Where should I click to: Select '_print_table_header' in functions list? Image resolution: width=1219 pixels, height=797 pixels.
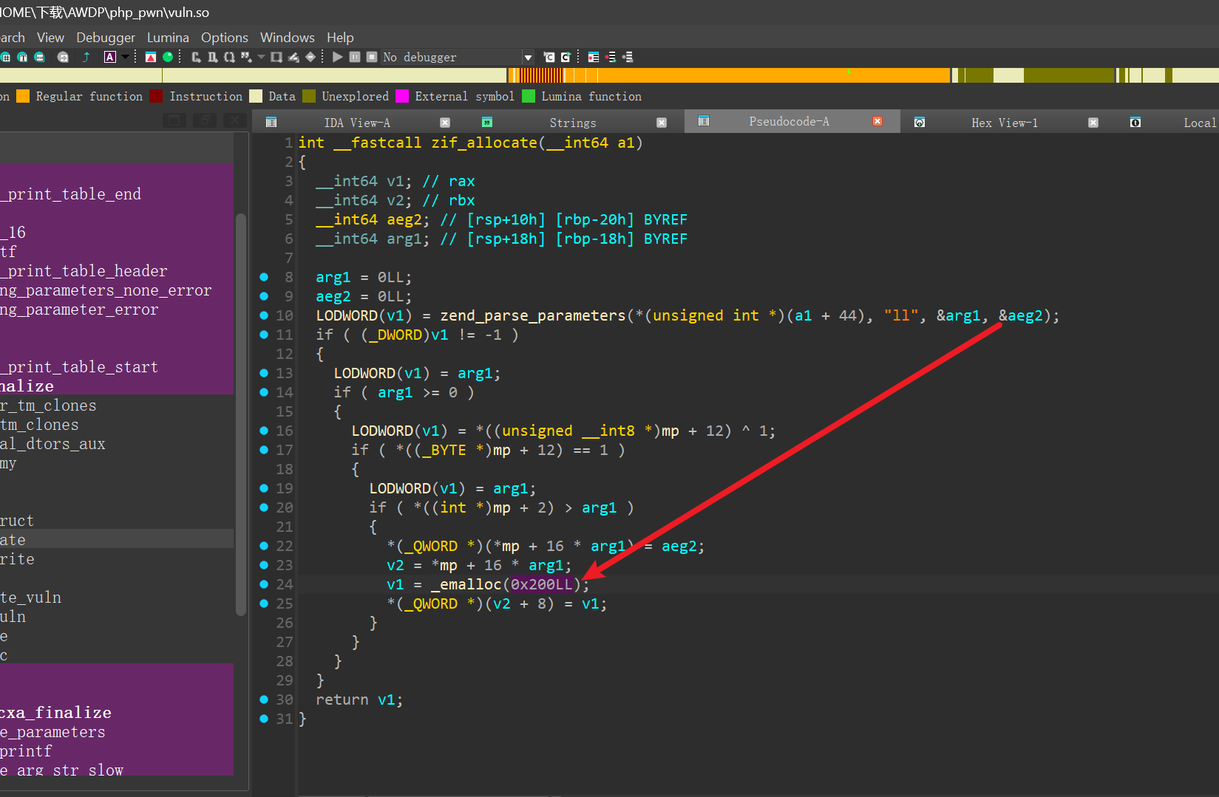click(84, 271)
